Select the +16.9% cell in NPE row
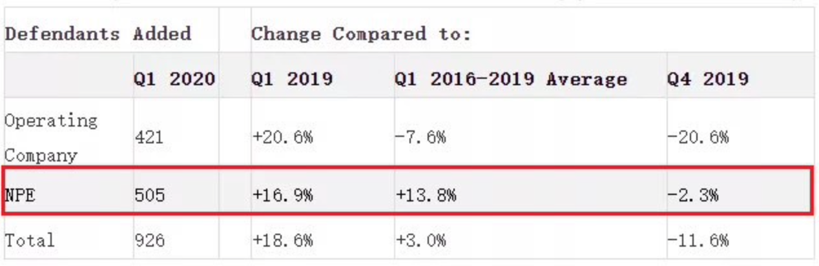 (282, 195)
